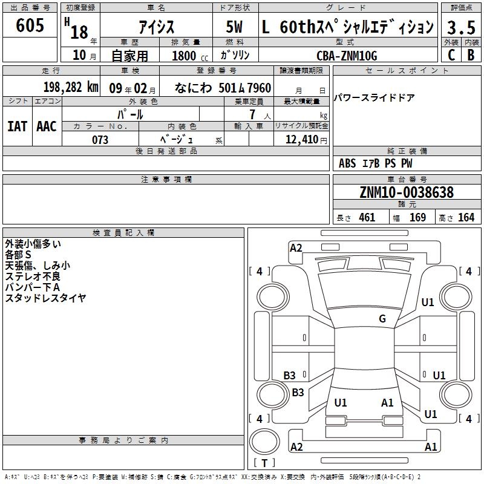Viewport: 484px width, 484px height.
Task: Select the inspector note "外装小傷多い"
Action: [x=33, y=244]
